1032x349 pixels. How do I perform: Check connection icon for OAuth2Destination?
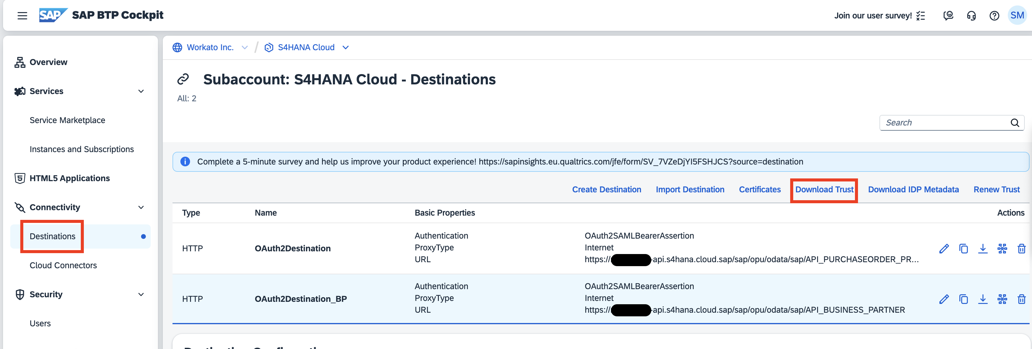click(x=1002, y=249)
